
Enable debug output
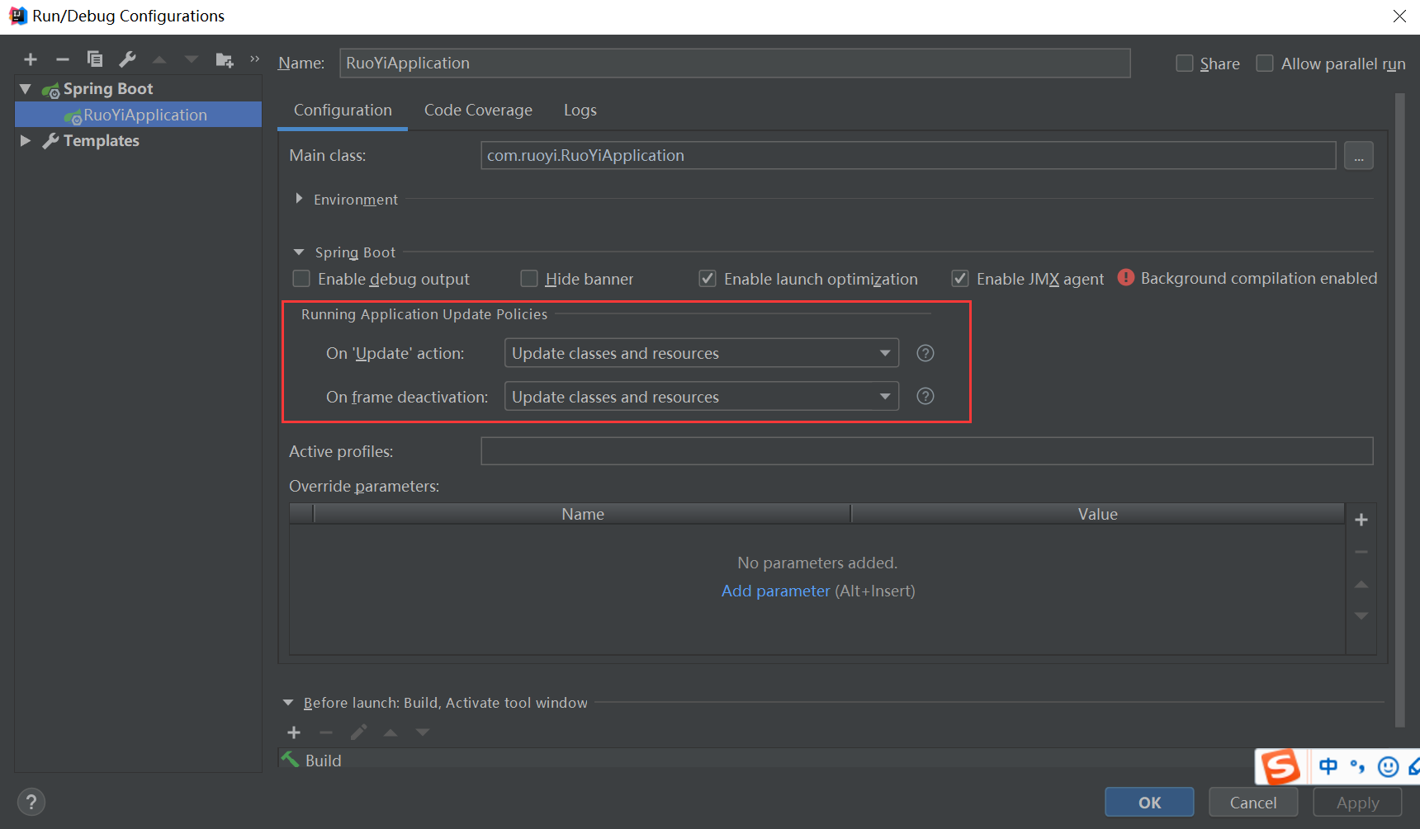pyautogui.click(x=301, y=279)
